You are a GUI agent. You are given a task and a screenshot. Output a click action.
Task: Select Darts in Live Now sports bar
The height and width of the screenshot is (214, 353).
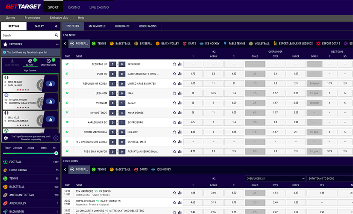(189, 44)
